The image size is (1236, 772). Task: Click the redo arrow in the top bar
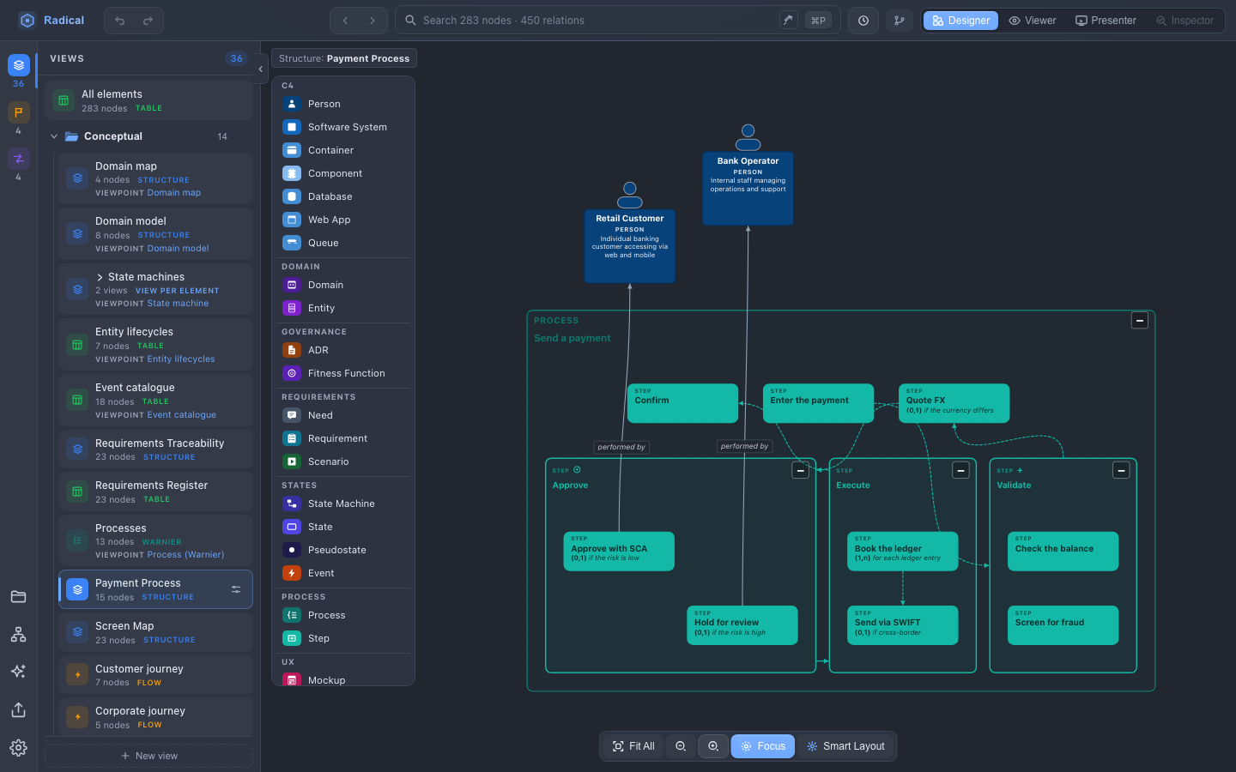click(x=148, y=21)
